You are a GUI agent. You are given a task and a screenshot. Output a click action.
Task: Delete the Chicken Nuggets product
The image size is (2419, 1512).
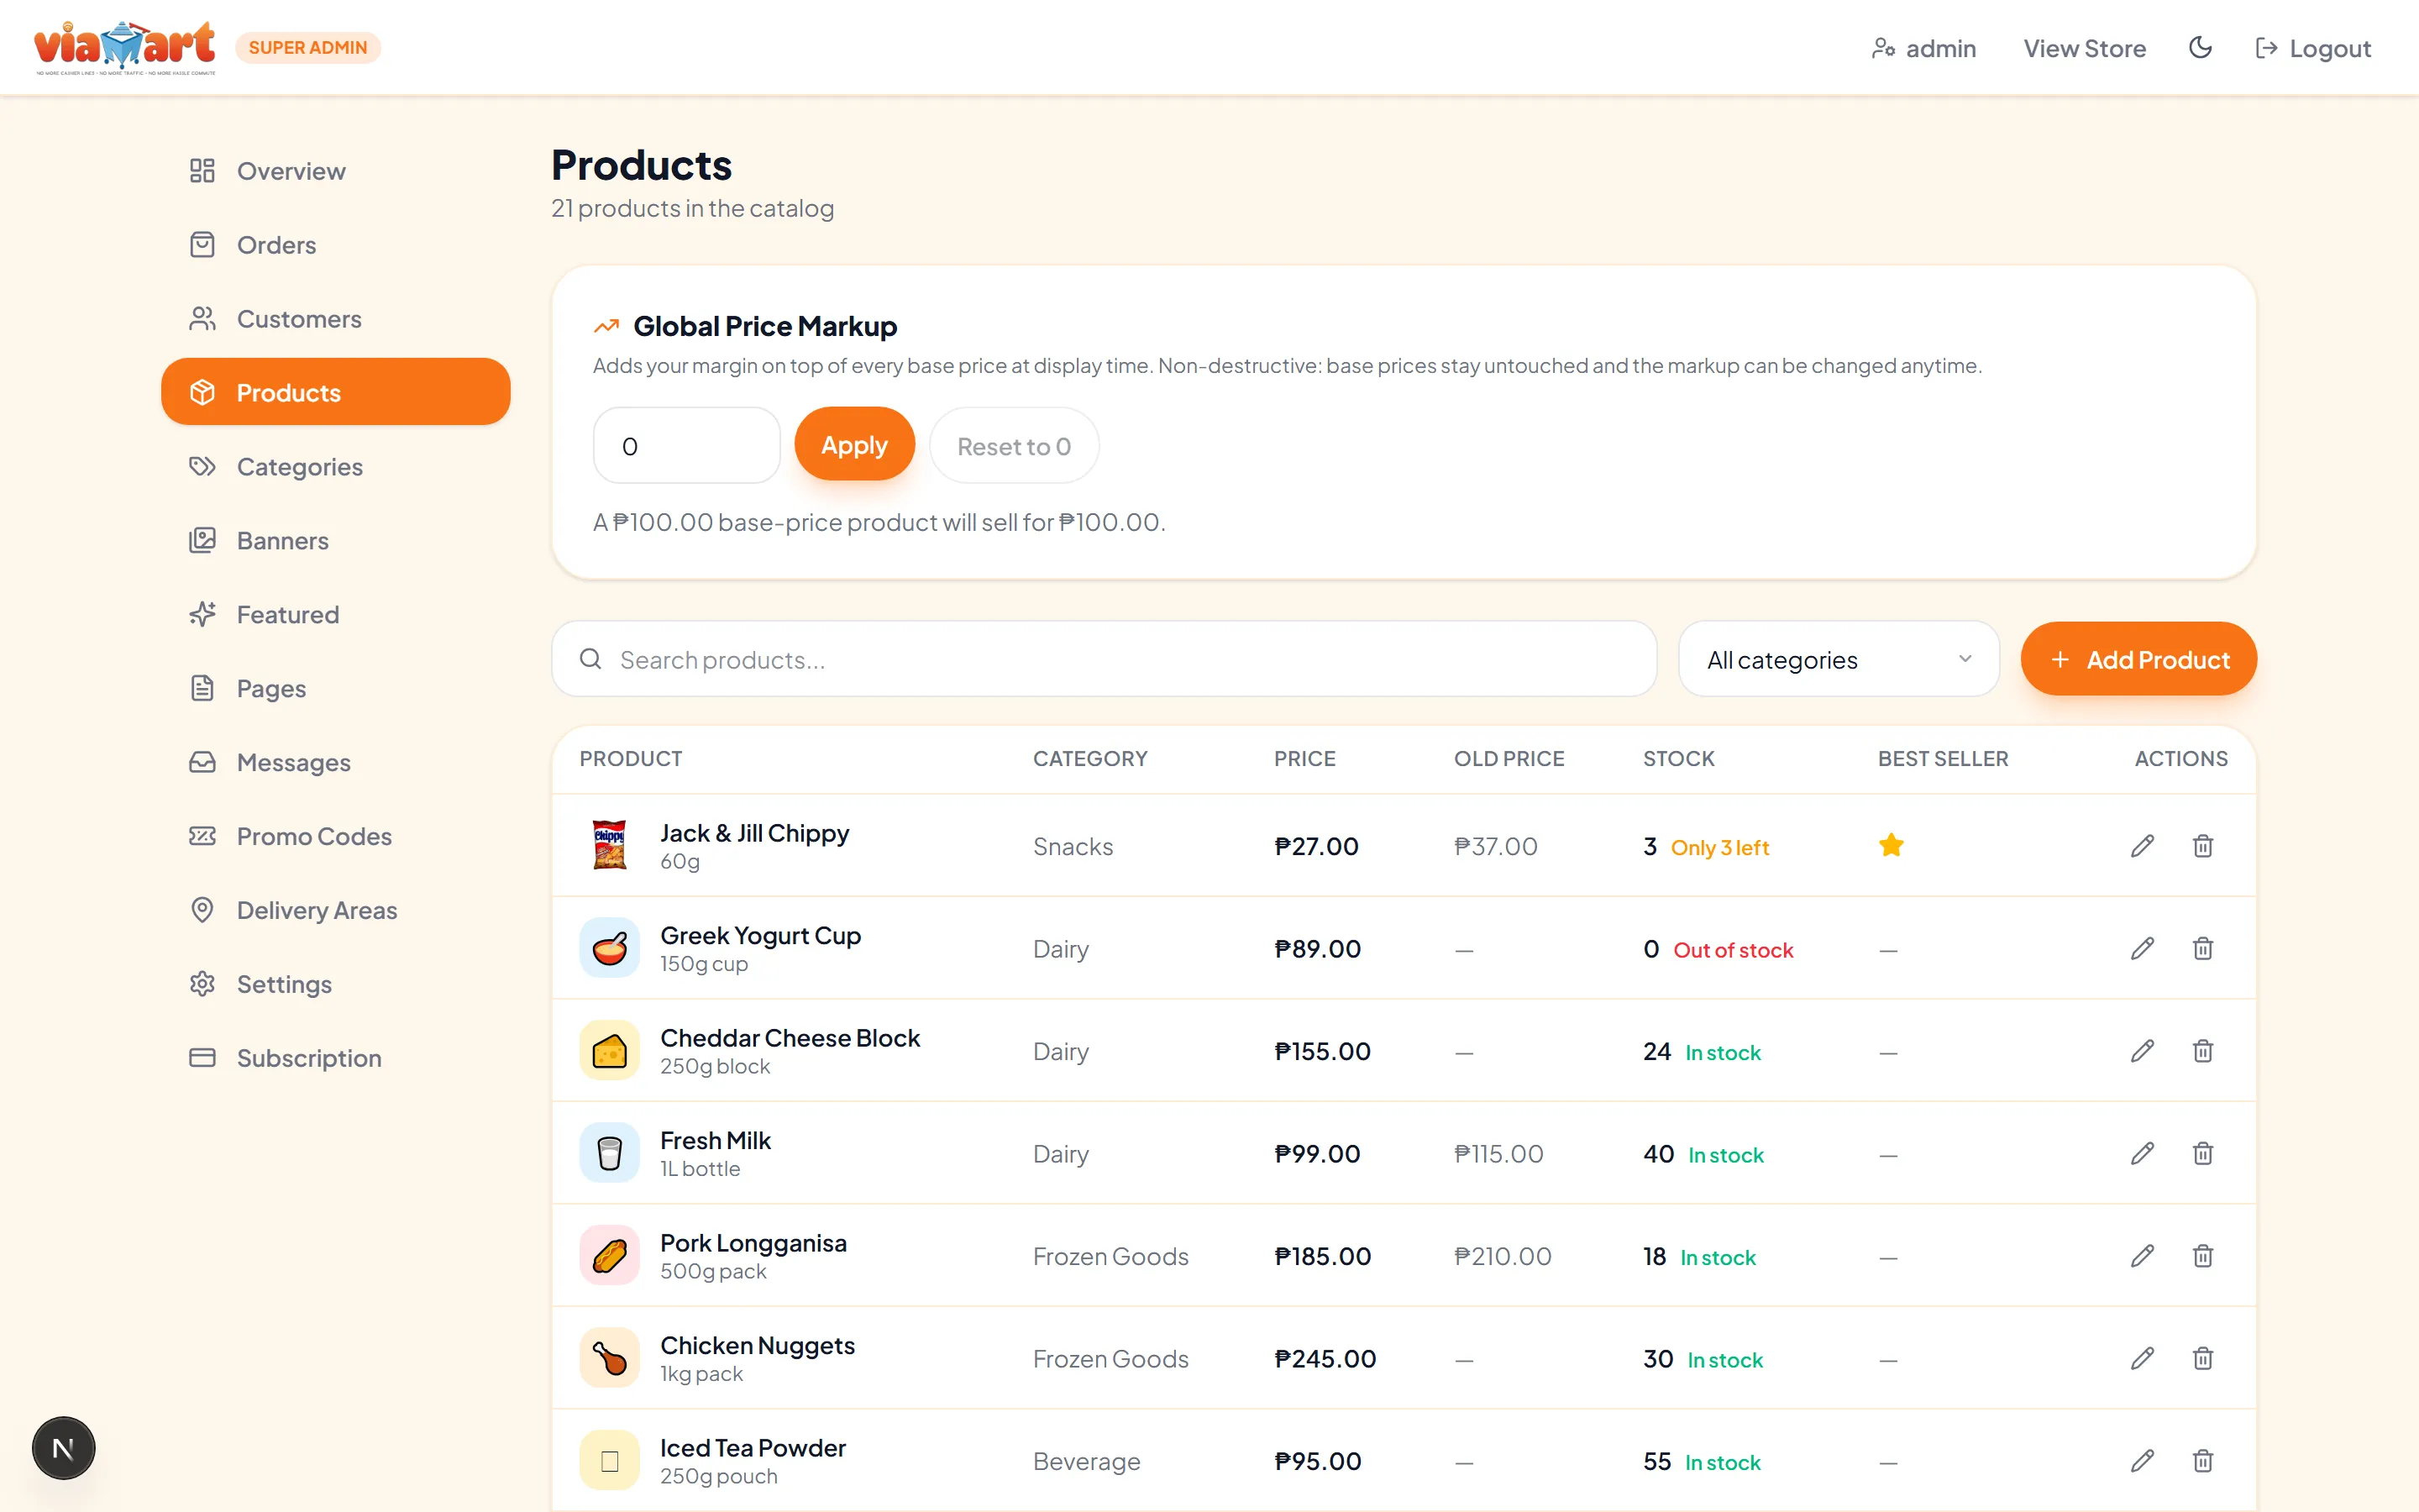click(2202, 1358)
